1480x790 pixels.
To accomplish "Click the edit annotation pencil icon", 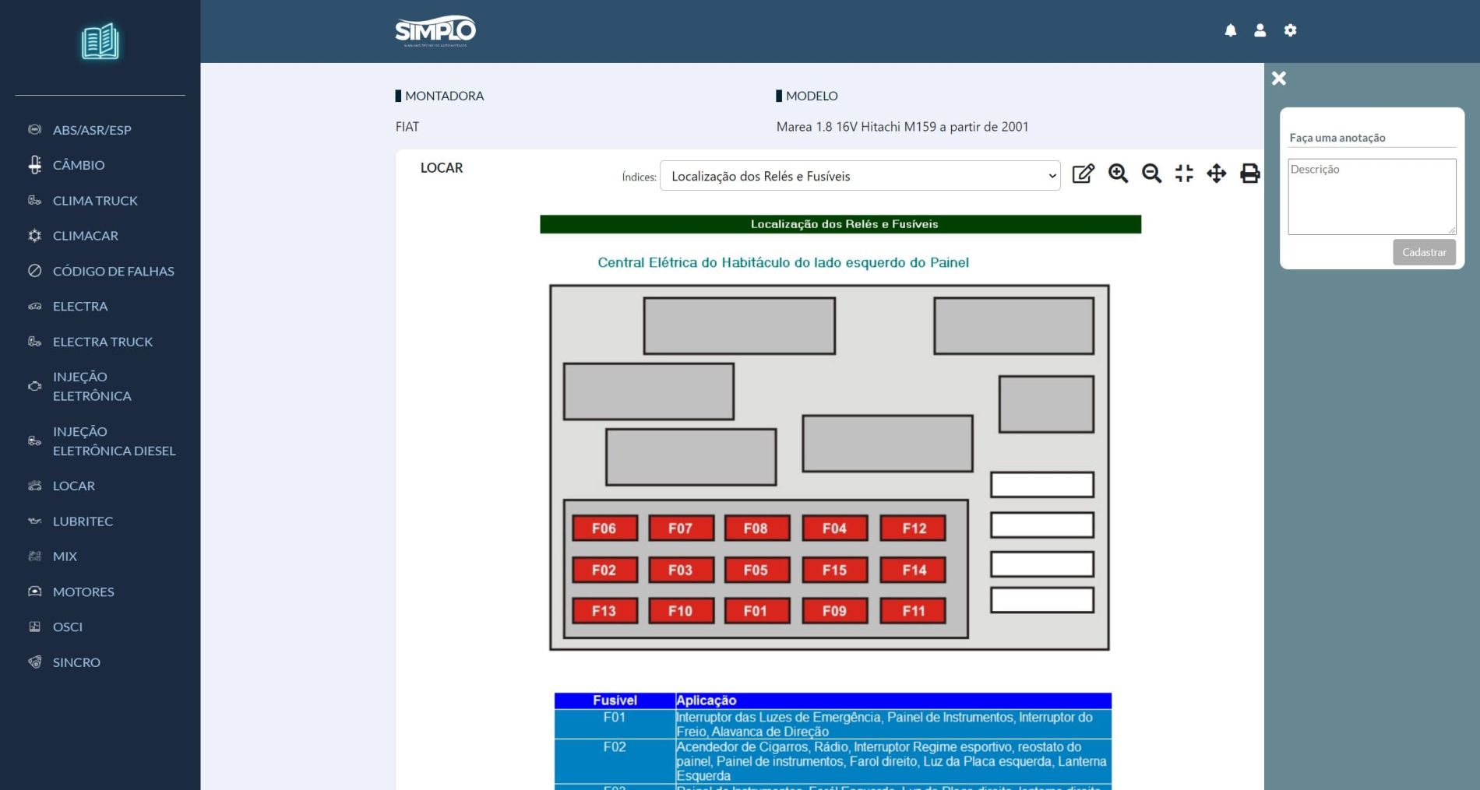I will [x=1083, y=174].
